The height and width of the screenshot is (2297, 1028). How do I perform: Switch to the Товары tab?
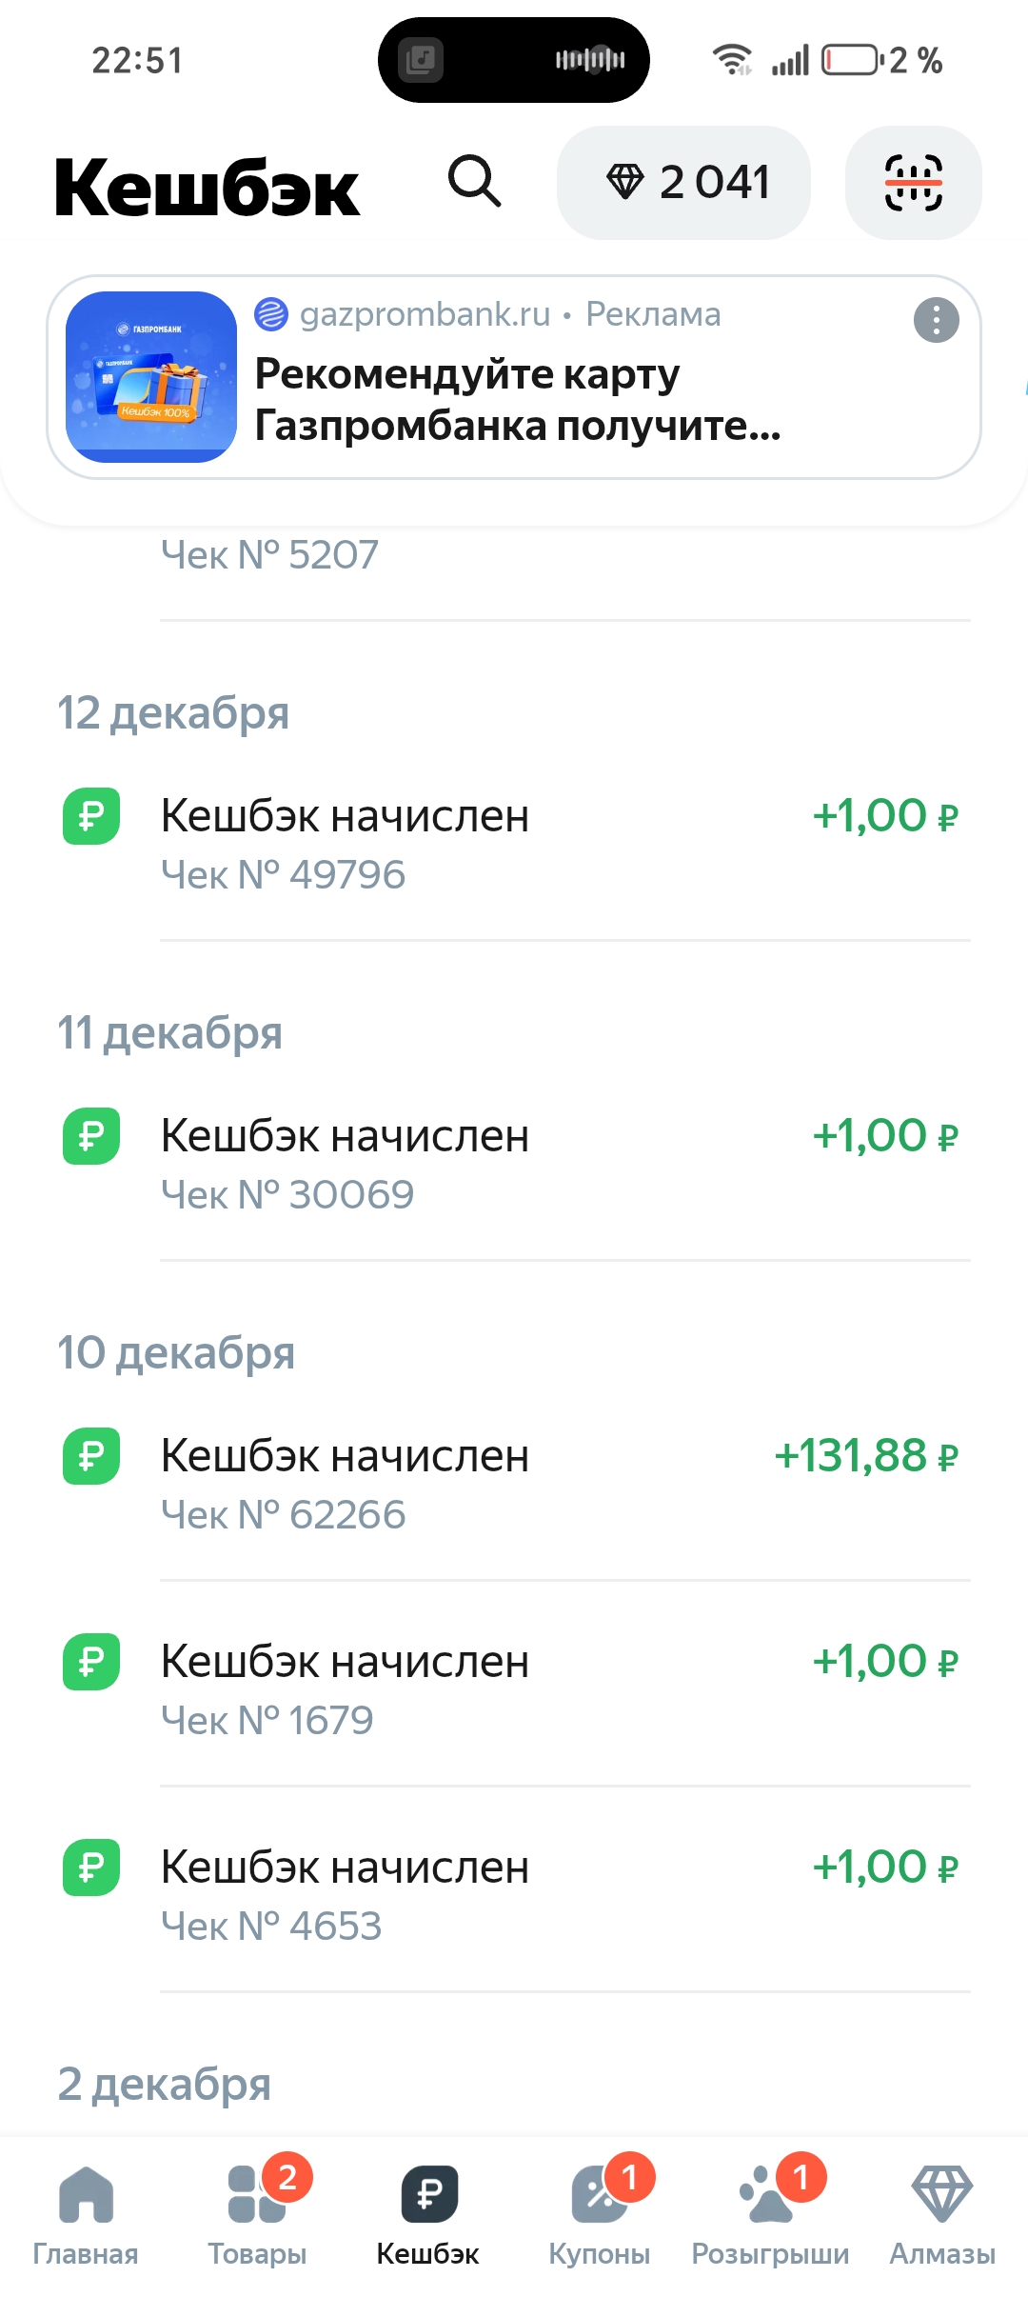pyautogui.click(x=257, y=2213)
